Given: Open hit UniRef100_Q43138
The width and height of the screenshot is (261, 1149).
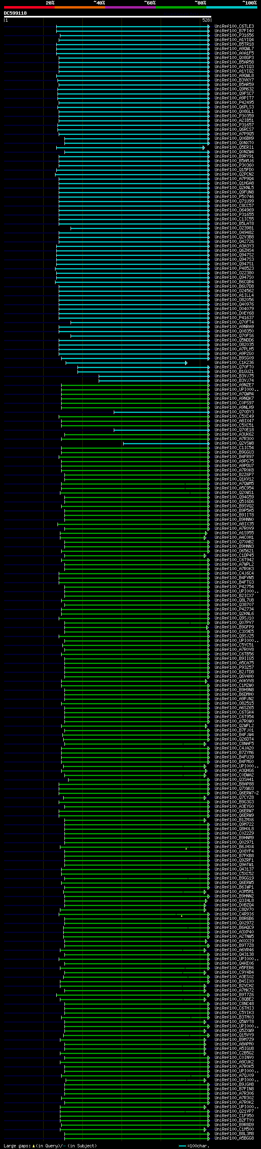Looking at the screenshot, I should [x=234, y=954].
